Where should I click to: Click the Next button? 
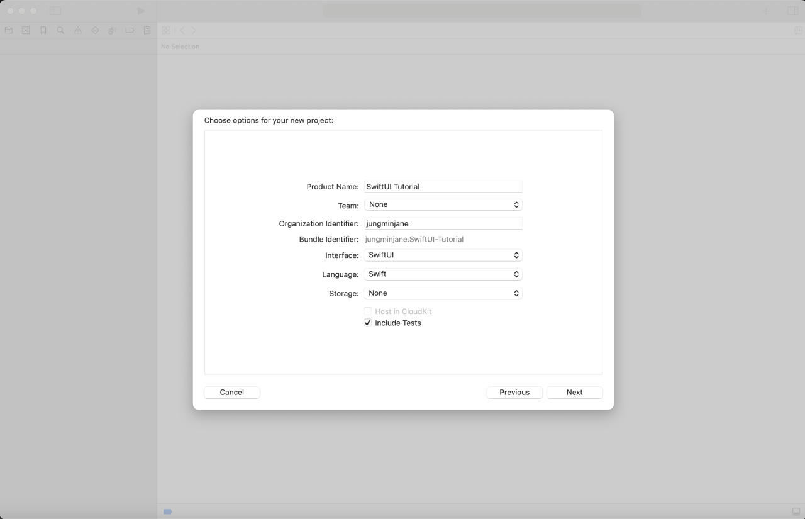(574, 392)
